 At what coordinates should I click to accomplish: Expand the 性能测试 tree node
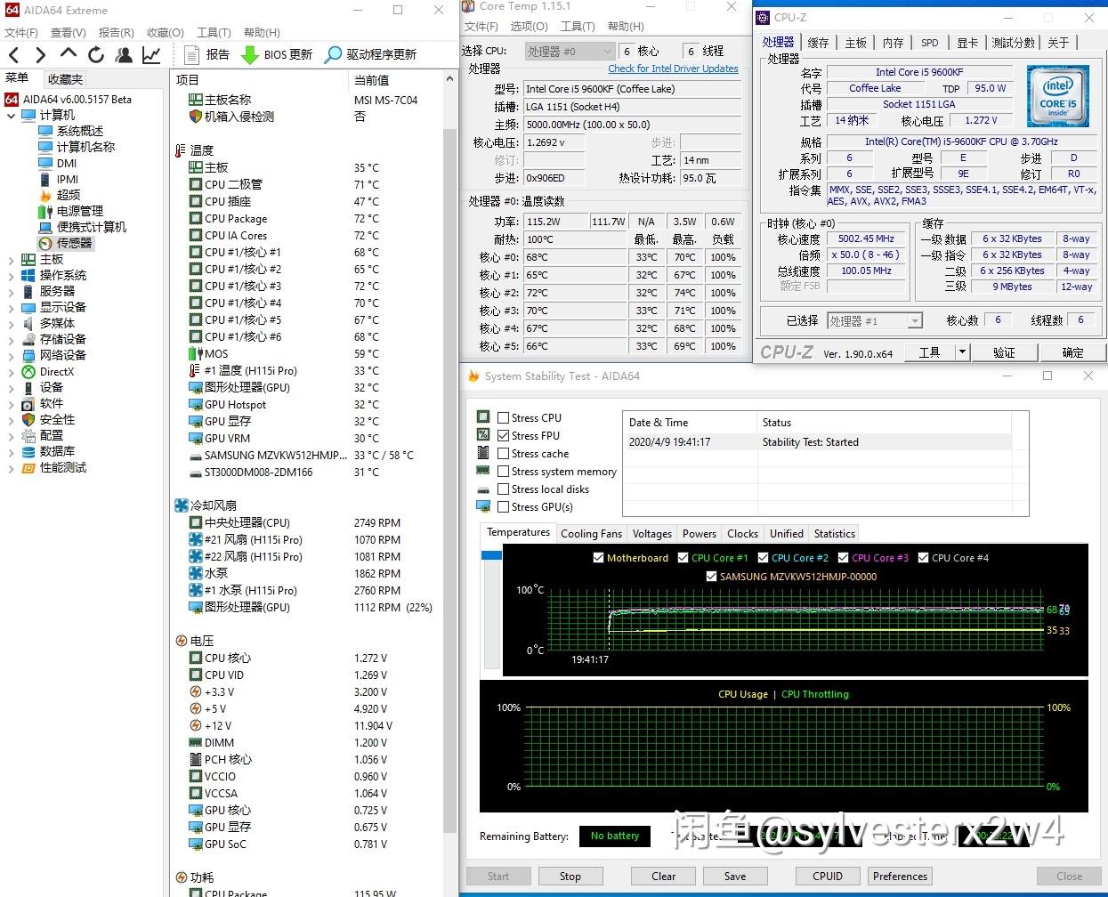(x=11, y=468)
